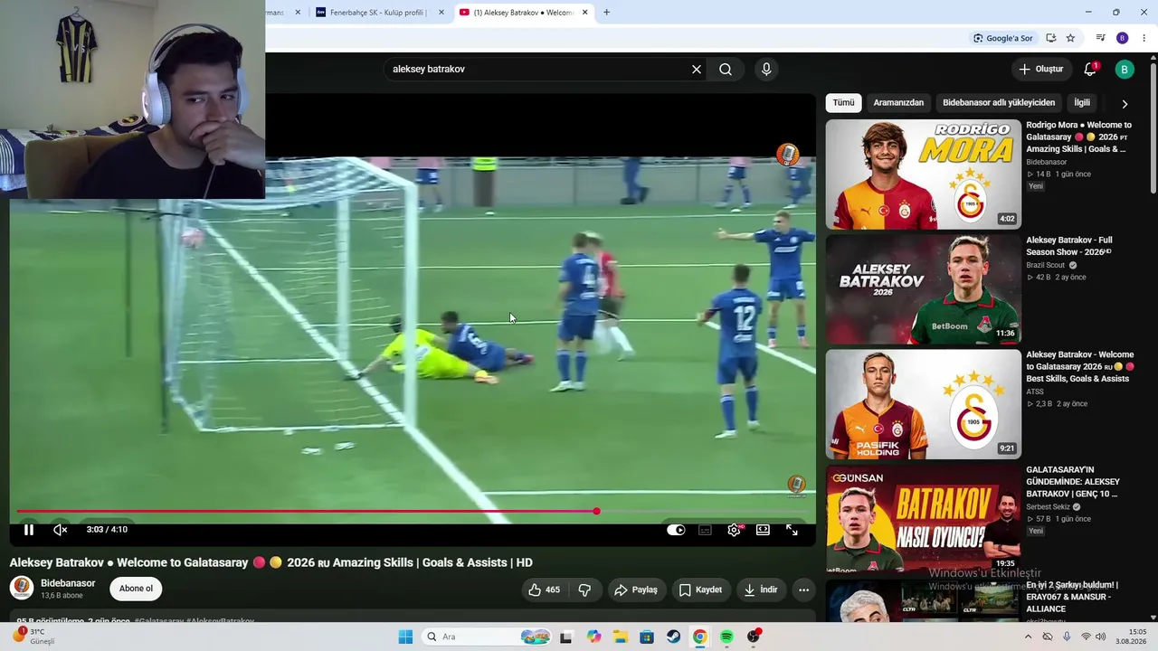Download the video with İndir
1158x651 pixels.
761,590
